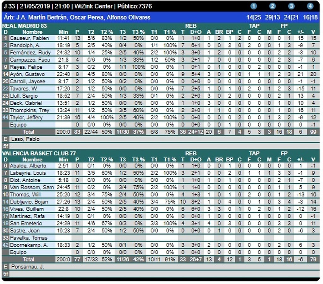Click Real Madrid Nombre column header
The height and width of the screenshot is (284, 323).
tap(32, 32)
